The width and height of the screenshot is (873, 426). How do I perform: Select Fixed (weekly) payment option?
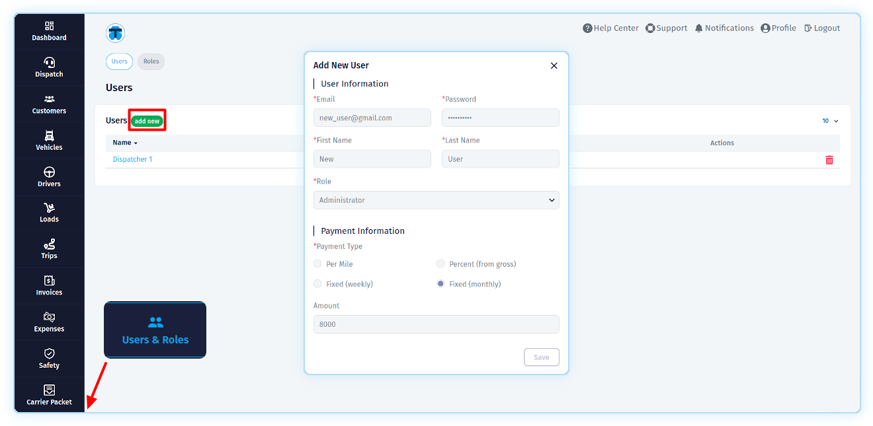318,284
